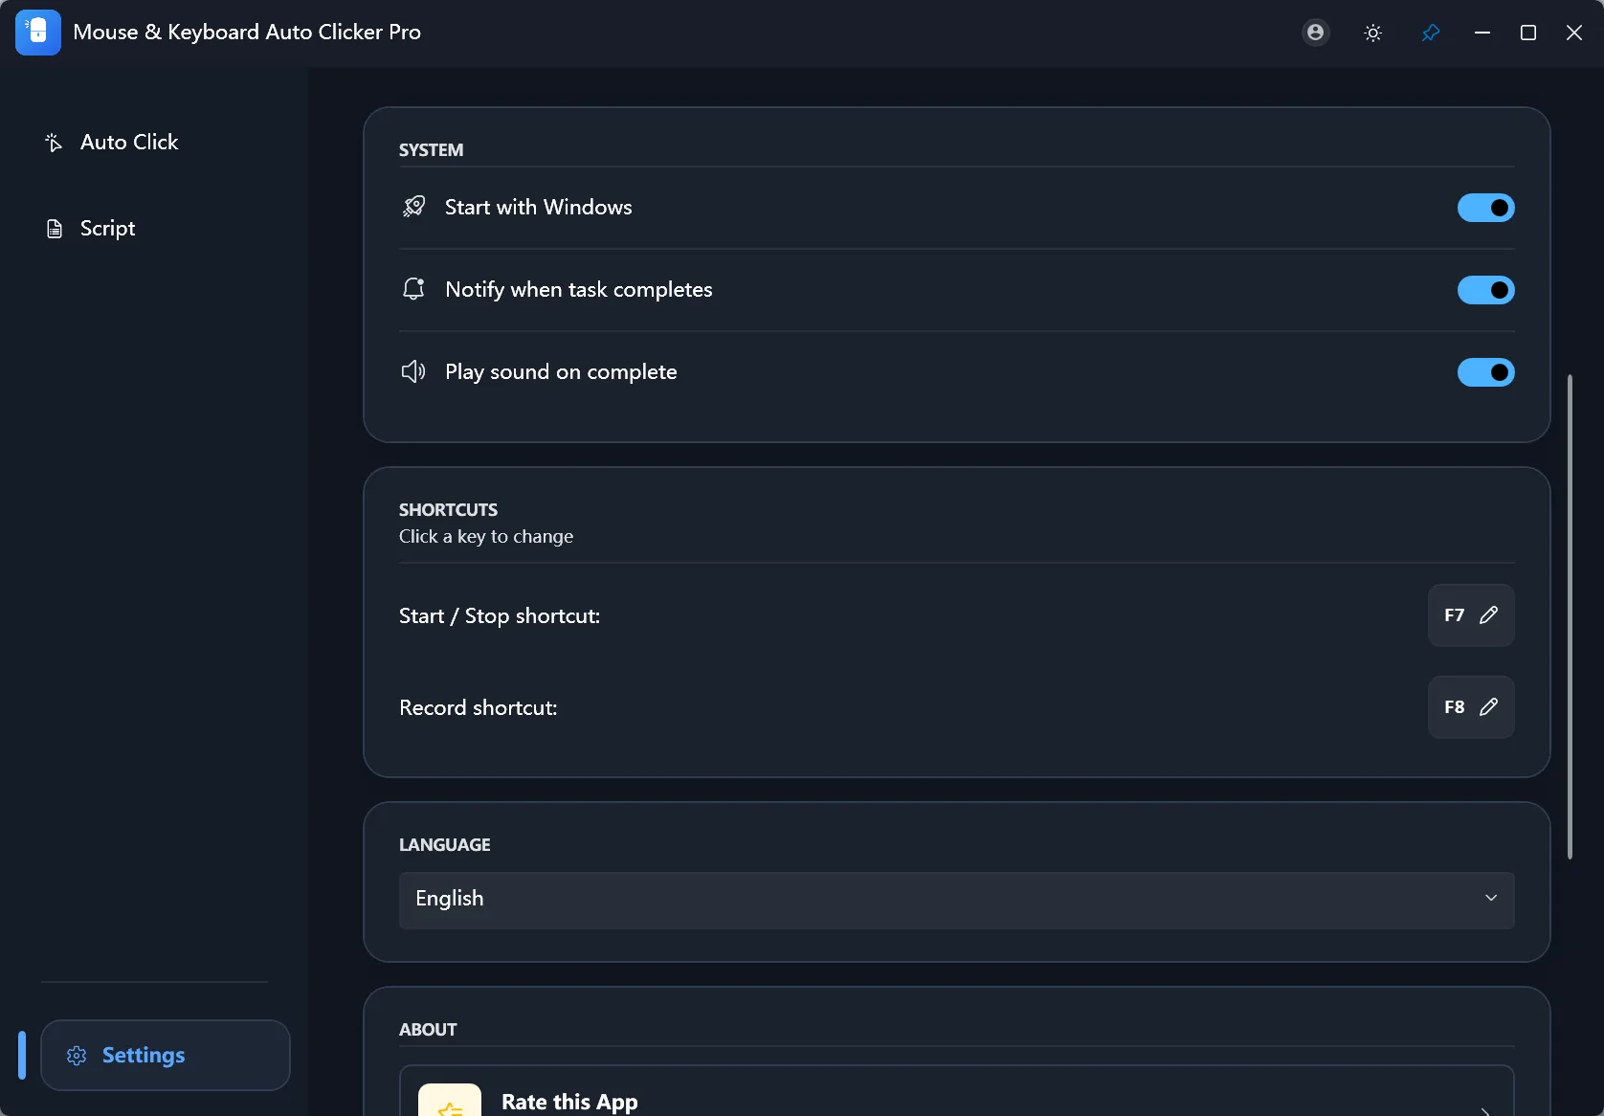The width and height of the screenshot is (1604, 1116).
Task: Click the SYSTEM section heading
Action: click(x=431, y=150)
